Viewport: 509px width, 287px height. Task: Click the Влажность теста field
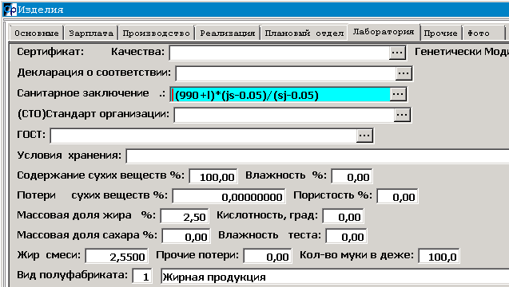coord(346,236)
